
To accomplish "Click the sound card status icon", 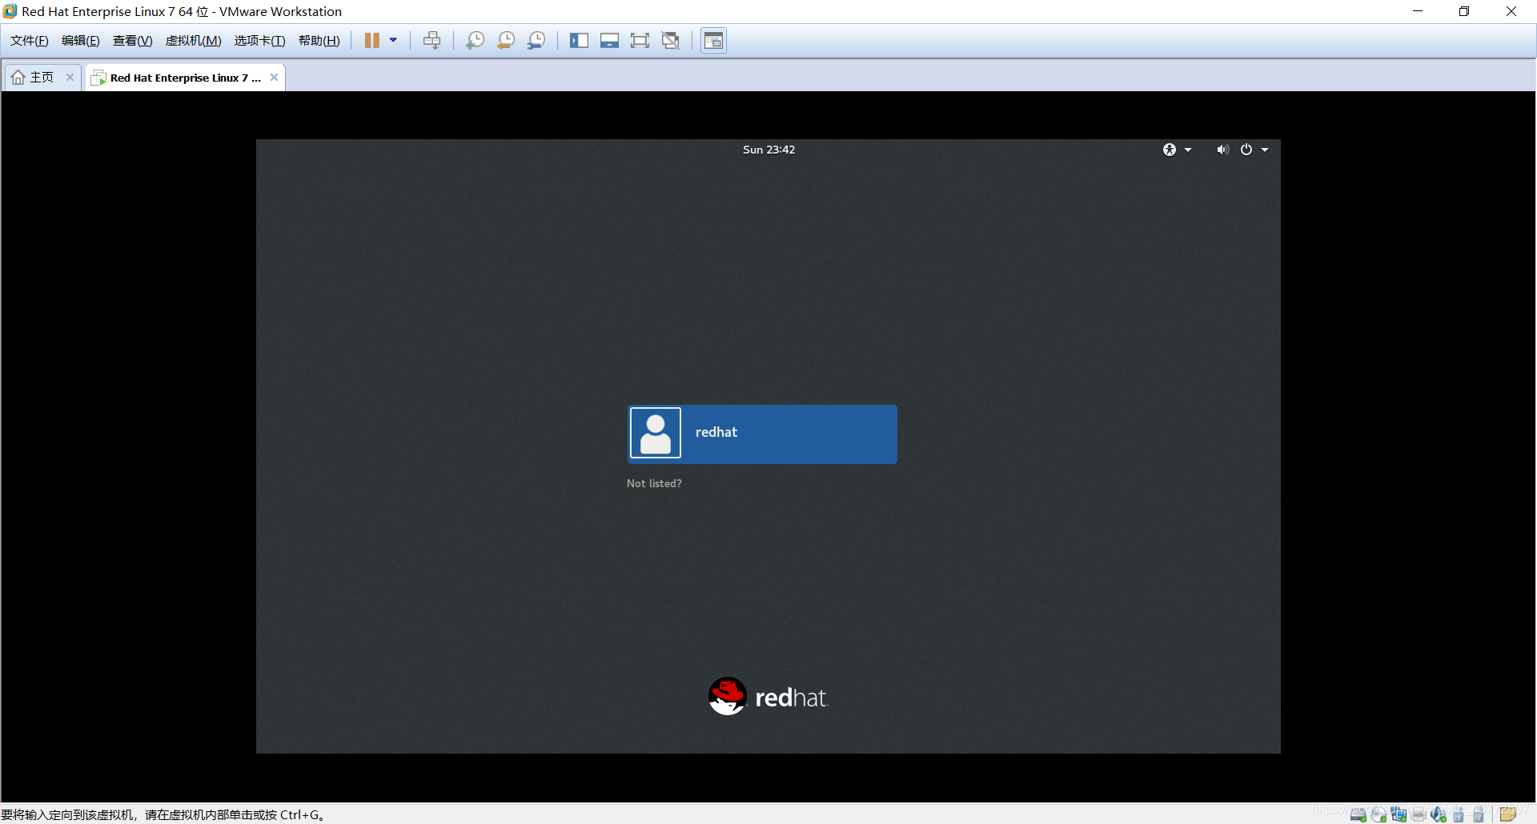I will tap(1439, 815).
